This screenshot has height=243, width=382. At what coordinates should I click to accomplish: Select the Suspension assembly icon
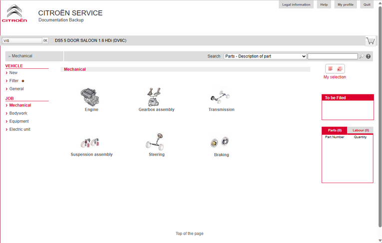[x=91, y=143]
